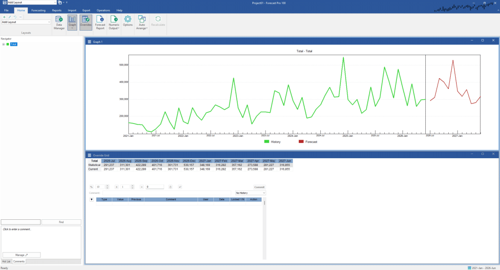Screen dimensions: 500x270
Task: Click the Forecast Report icon
Action: click(x=100, y=22)
